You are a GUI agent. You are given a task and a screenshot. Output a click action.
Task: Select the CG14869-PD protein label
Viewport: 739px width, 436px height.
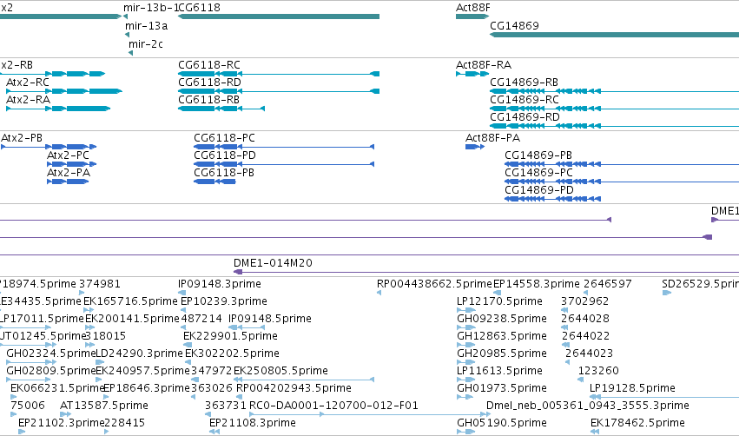539,190
